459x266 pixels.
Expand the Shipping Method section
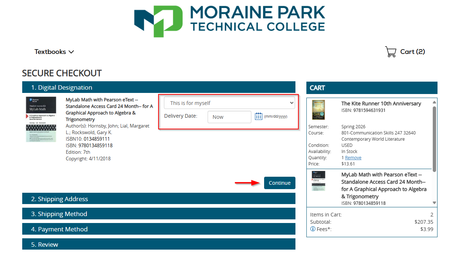click(158, 214)
